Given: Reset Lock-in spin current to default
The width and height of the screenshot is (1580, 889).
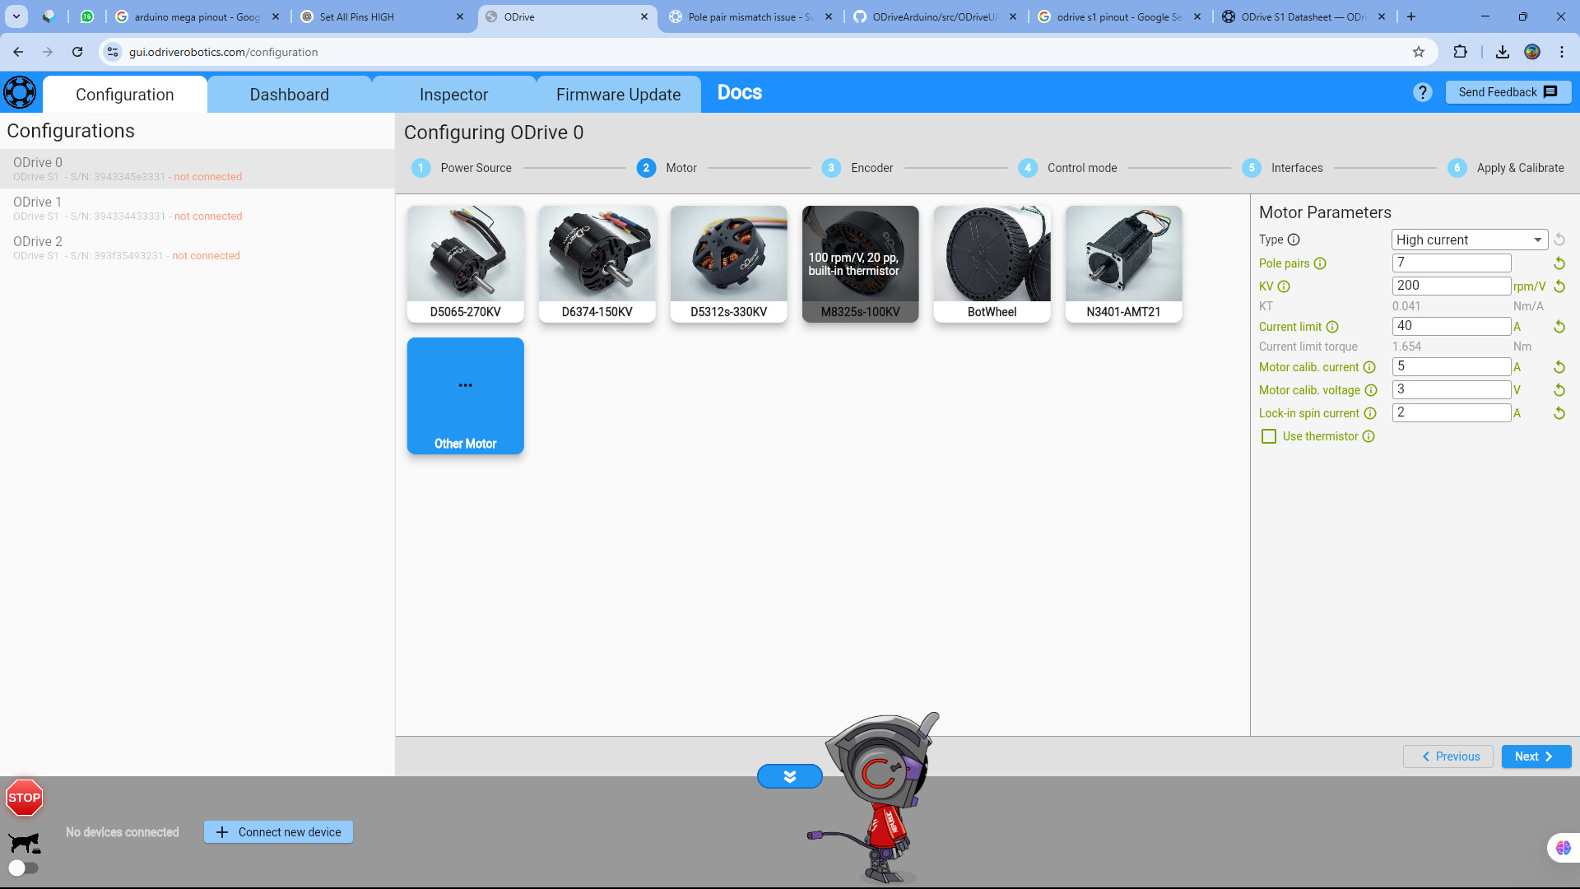Looking at the screenshot, I should pos(1559,413).
